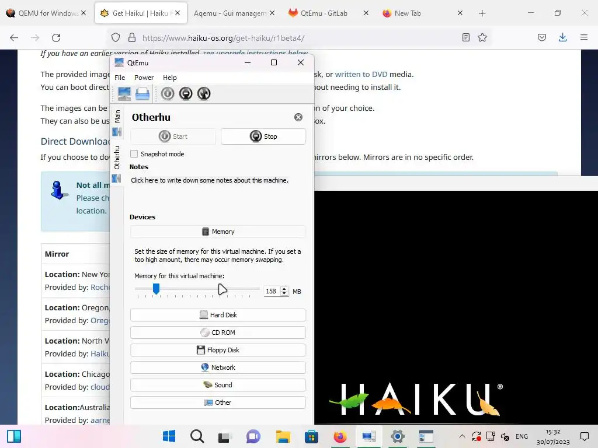Open a new browser tab with plus button
Viewport: 598px width, 448px height.
point(482,13)
